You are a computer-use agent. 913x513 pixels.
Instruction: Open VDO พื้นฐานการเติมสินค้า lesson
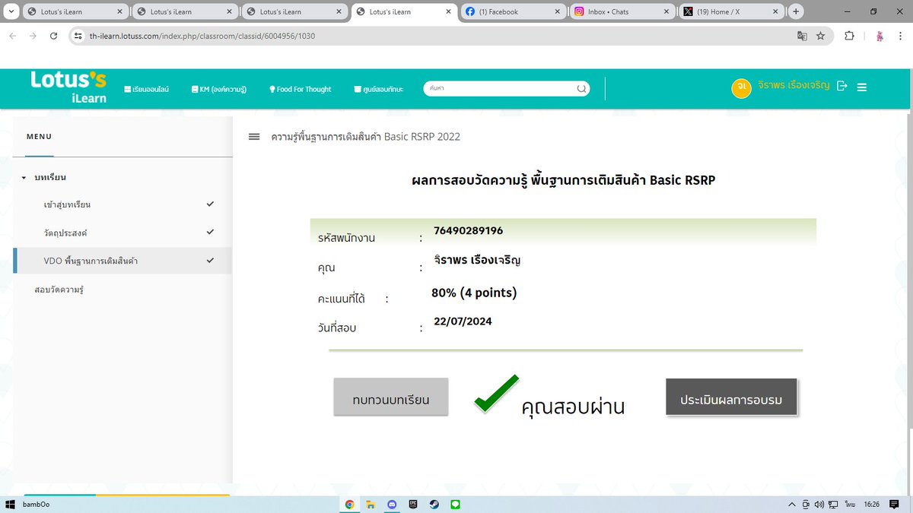pyautogui.click(x=91, y=261)
